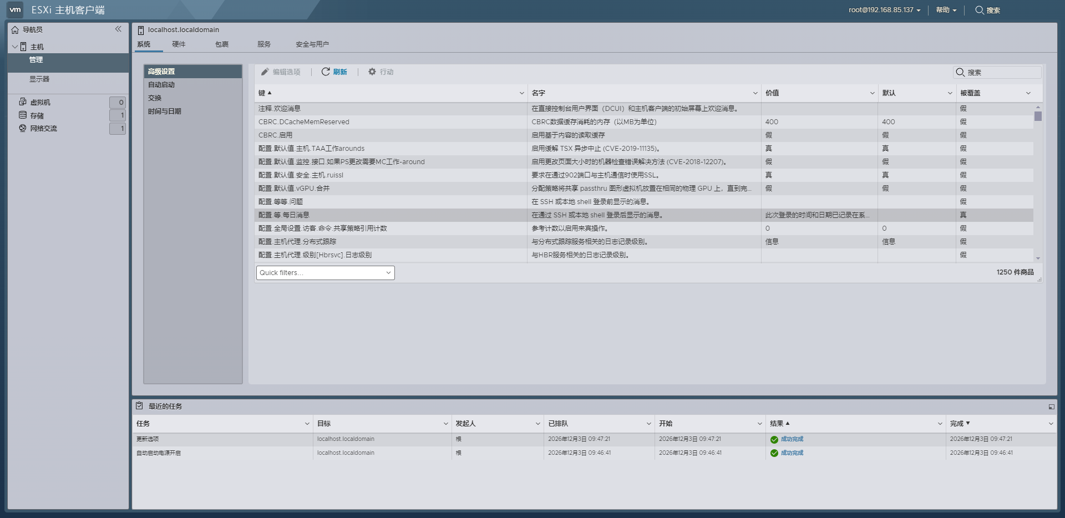
Task: Expand the 最近的任务 panel icon
Action: (x=1052, y=406)
